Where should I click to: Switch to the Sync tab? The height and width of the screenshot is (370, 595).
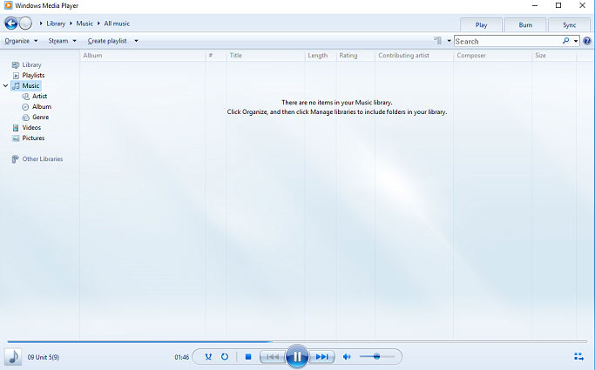(x=569, y=24)
